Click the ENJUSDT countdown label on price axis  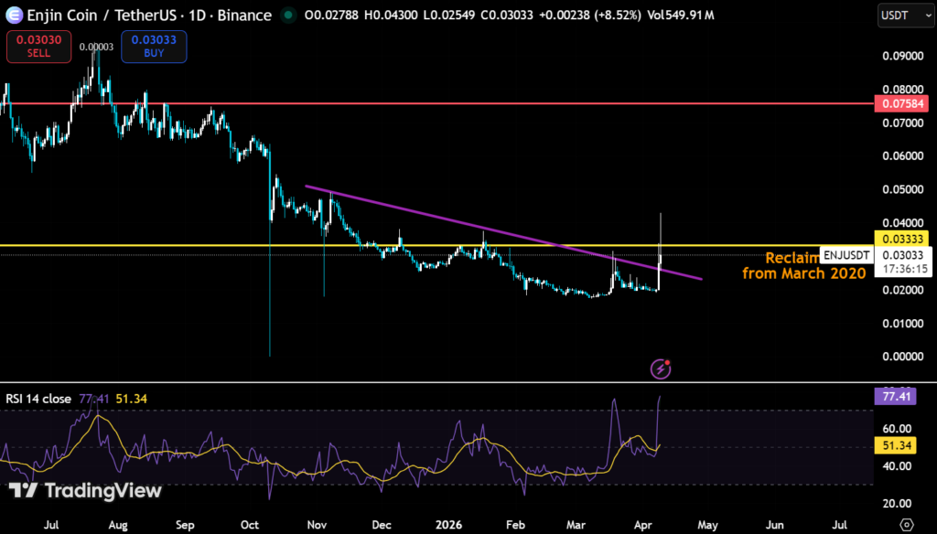tap(846, 256)
